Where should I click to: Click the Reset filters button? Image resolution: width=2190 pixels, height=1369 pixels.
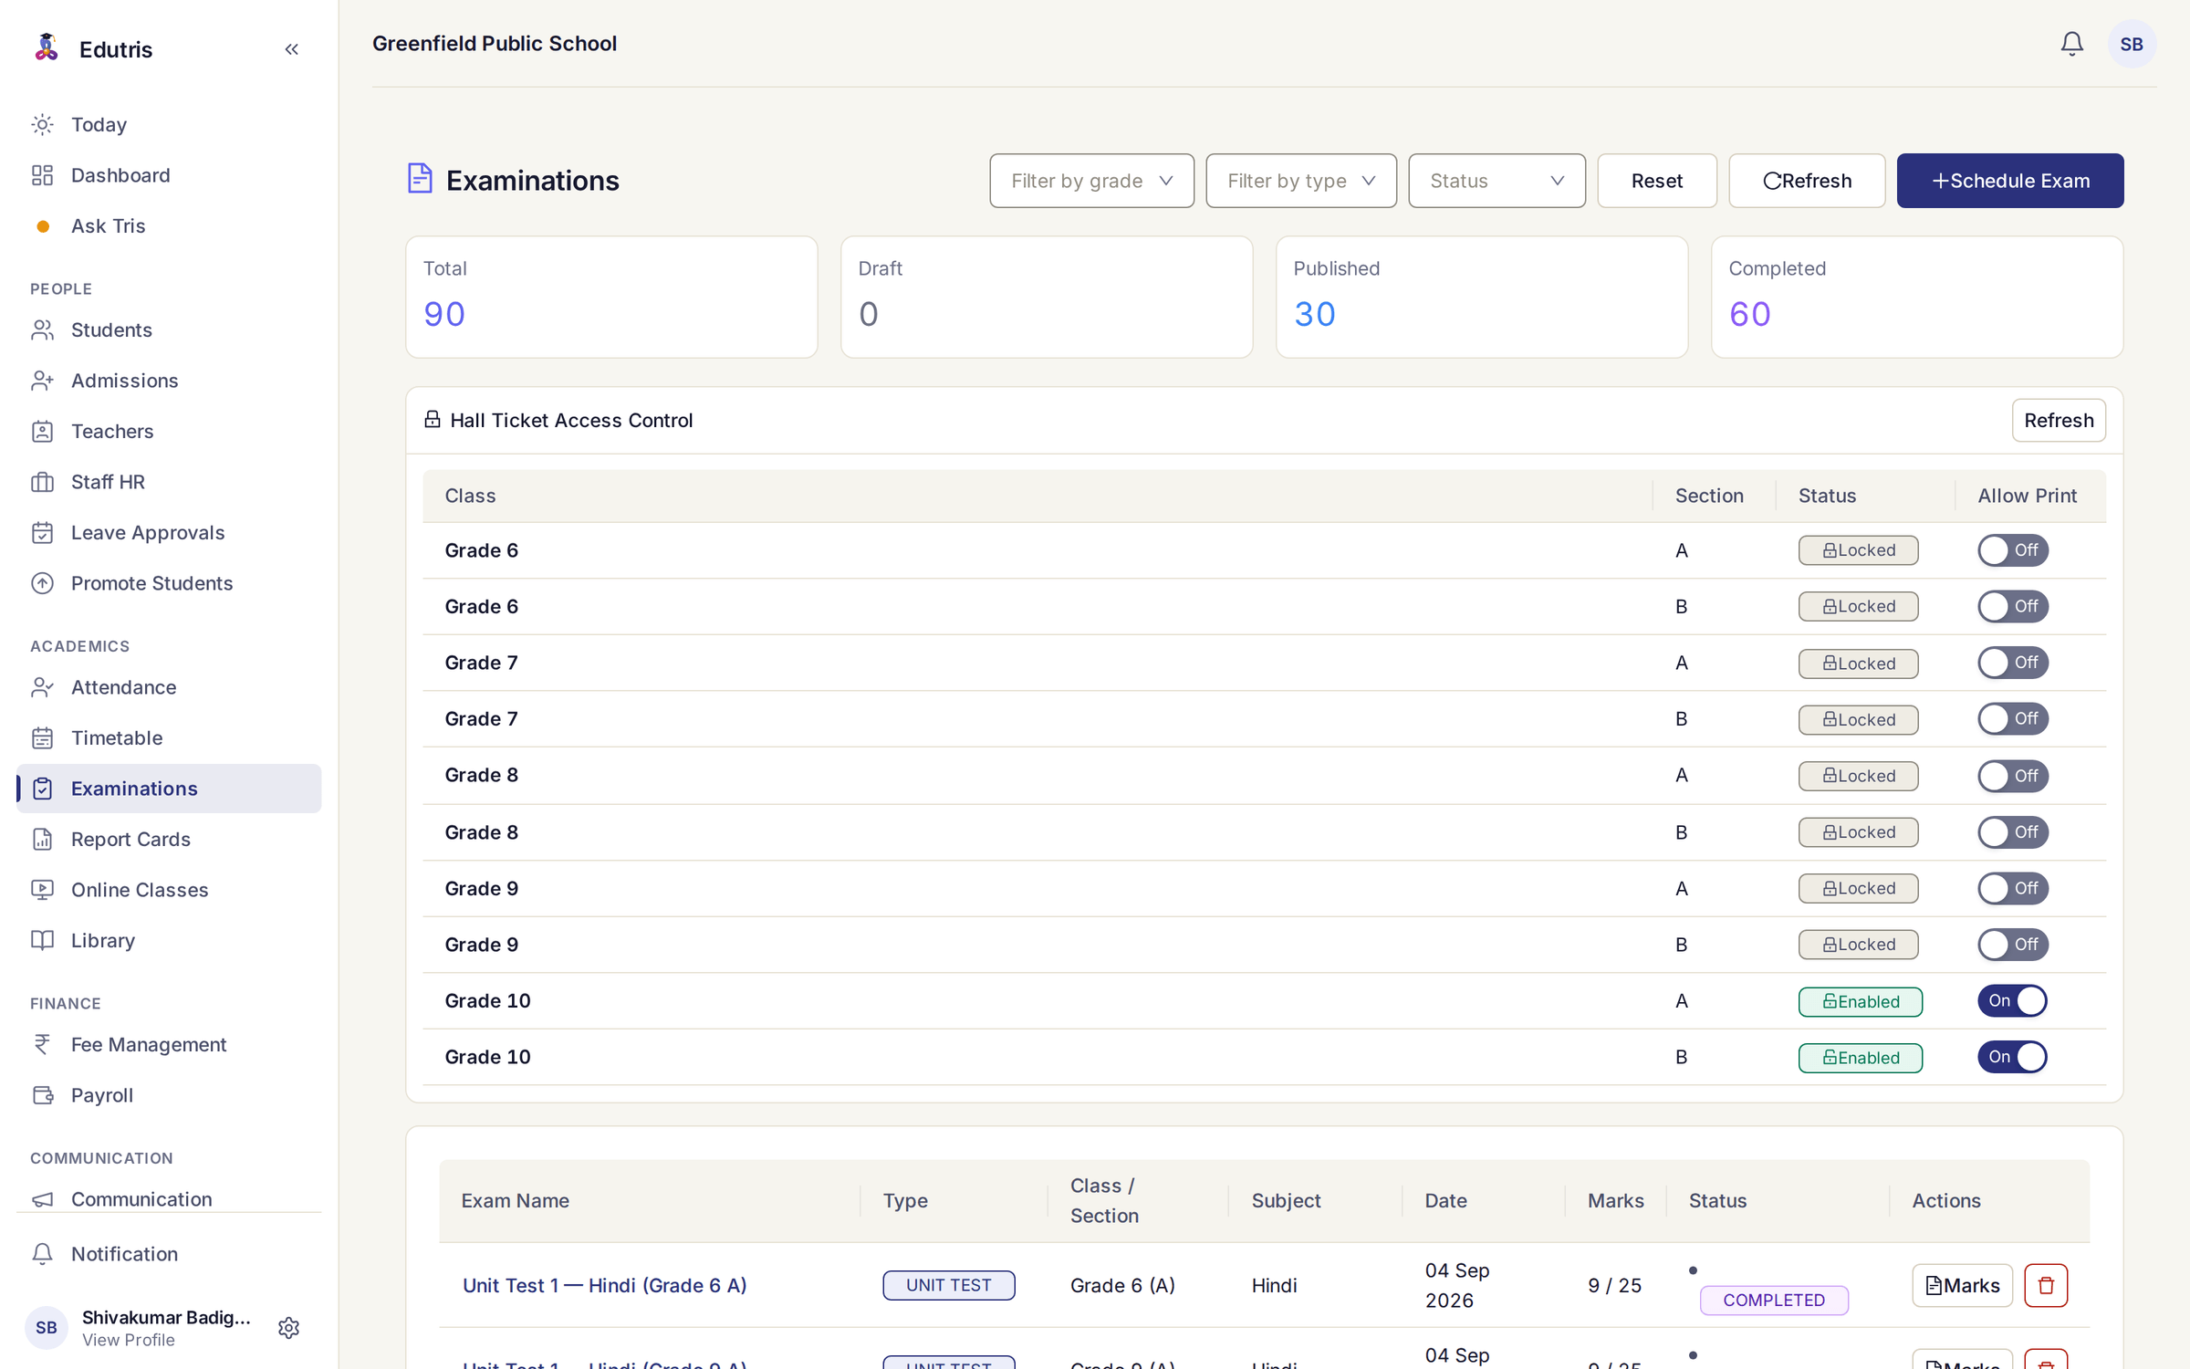(1656, 181)
